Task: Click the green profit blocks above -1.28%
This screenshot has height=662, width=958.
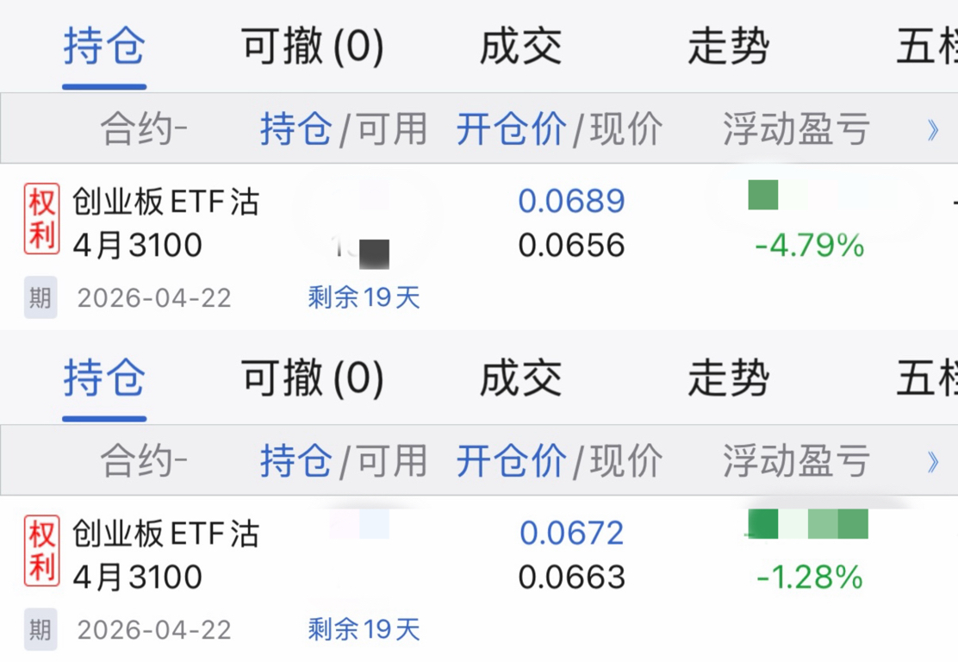Action: point(808,524)
